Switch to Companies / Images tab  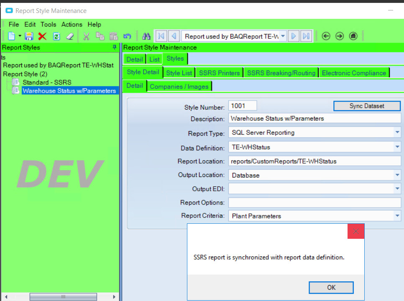point(179,87)
